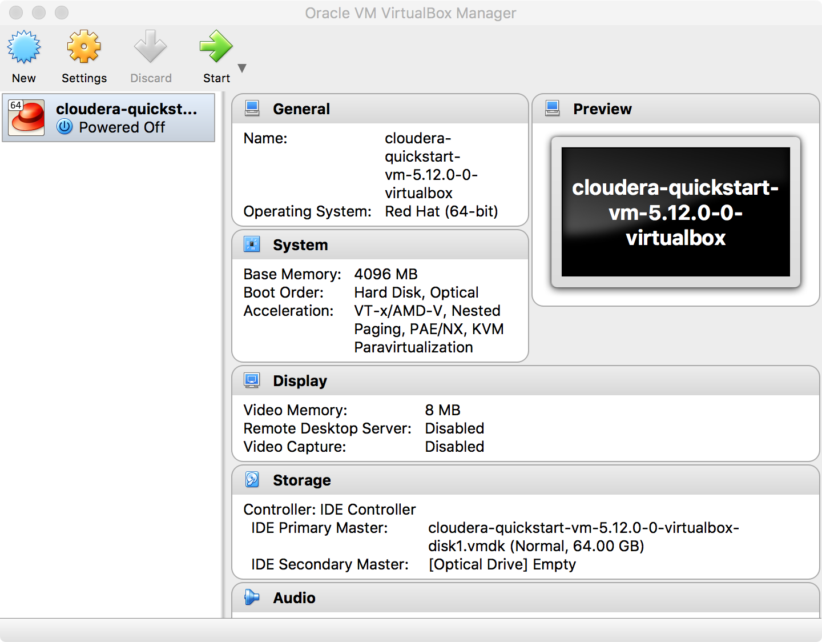Viewport: 822px width, 642px height.
Task: Click the Discard arrow icon
Action: coord(150,47)
